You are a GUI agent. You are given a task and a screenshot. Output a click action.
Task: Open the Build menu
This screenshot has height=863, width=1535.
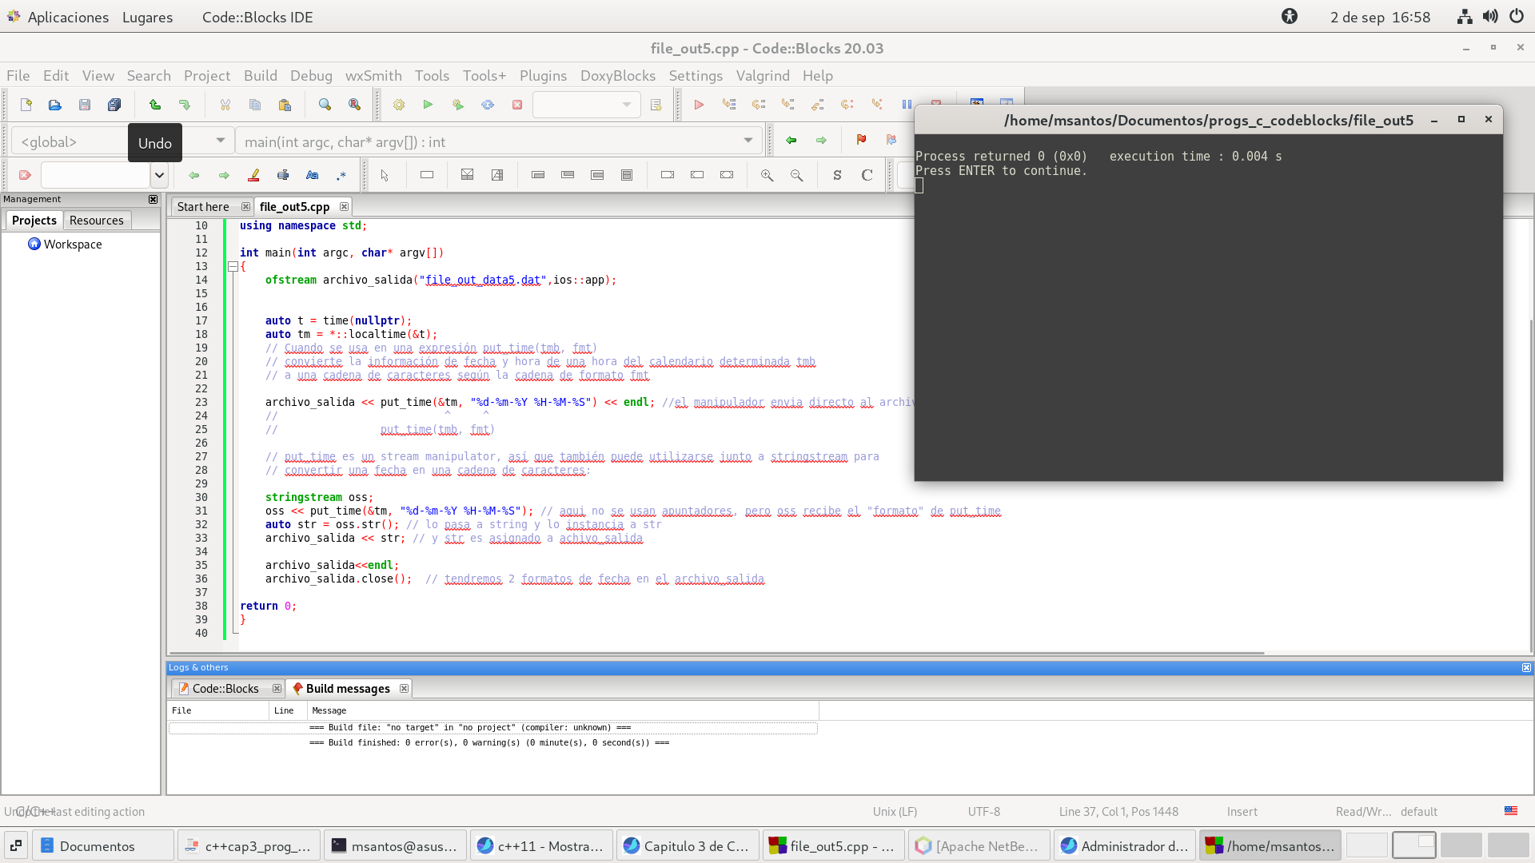pyautogui.click(x=260, y=76)
